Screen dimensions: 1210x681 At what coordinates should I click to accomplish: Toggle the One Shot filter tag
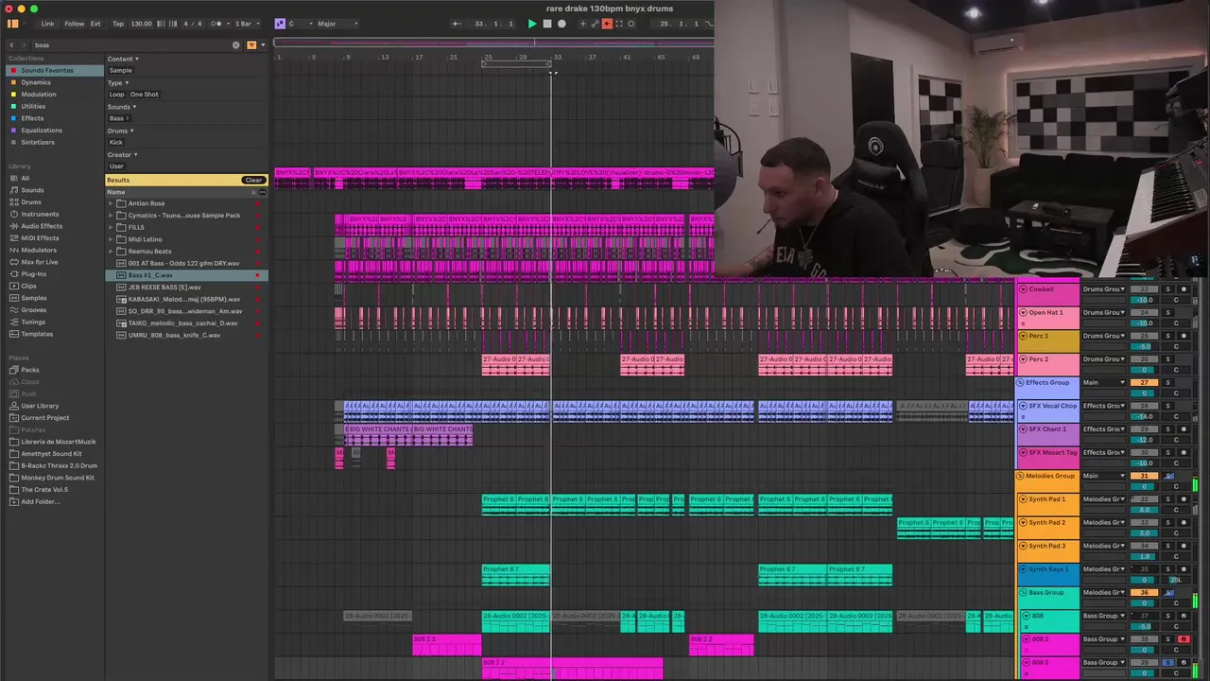145,95
